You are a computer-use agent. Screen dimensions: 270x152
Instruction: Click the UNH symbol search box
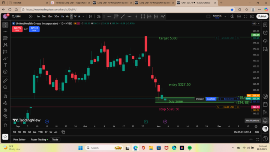point(18,17)
